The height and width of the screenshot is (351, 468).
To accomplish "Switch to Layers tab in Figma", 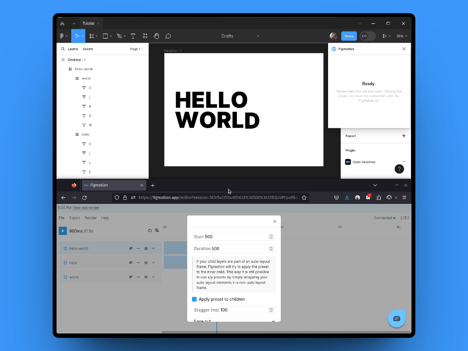I will click(x=73, y=49).
